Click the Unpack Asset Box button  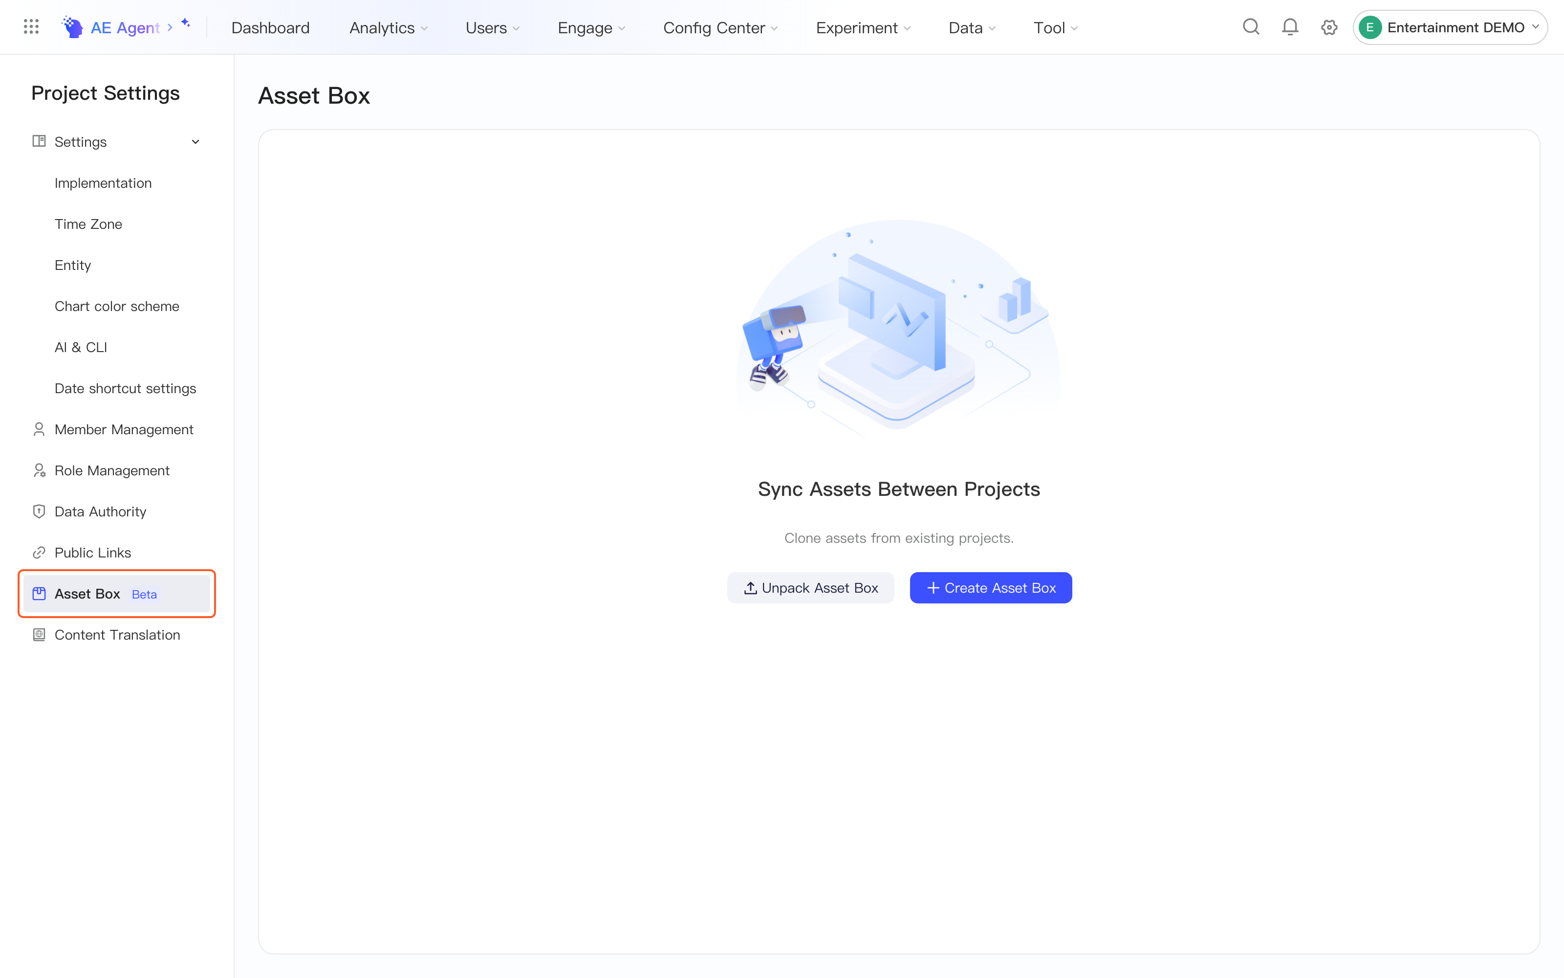click(x=810, y=587)
